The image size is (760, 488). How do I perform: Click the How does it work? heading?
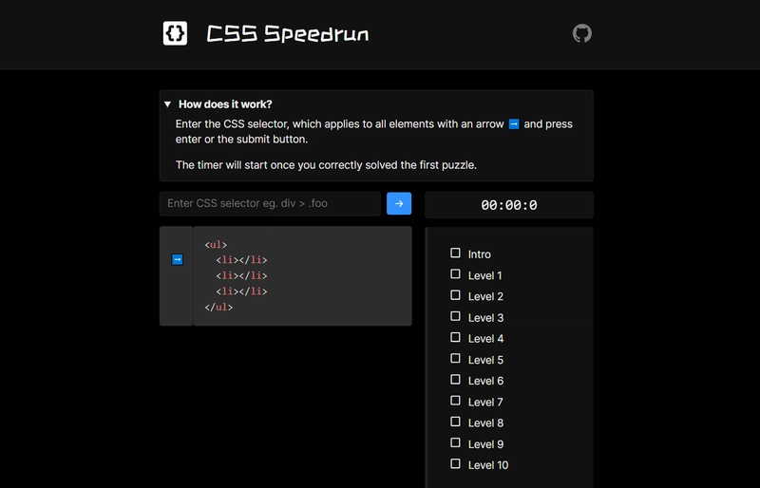click(x=225, y=104)
